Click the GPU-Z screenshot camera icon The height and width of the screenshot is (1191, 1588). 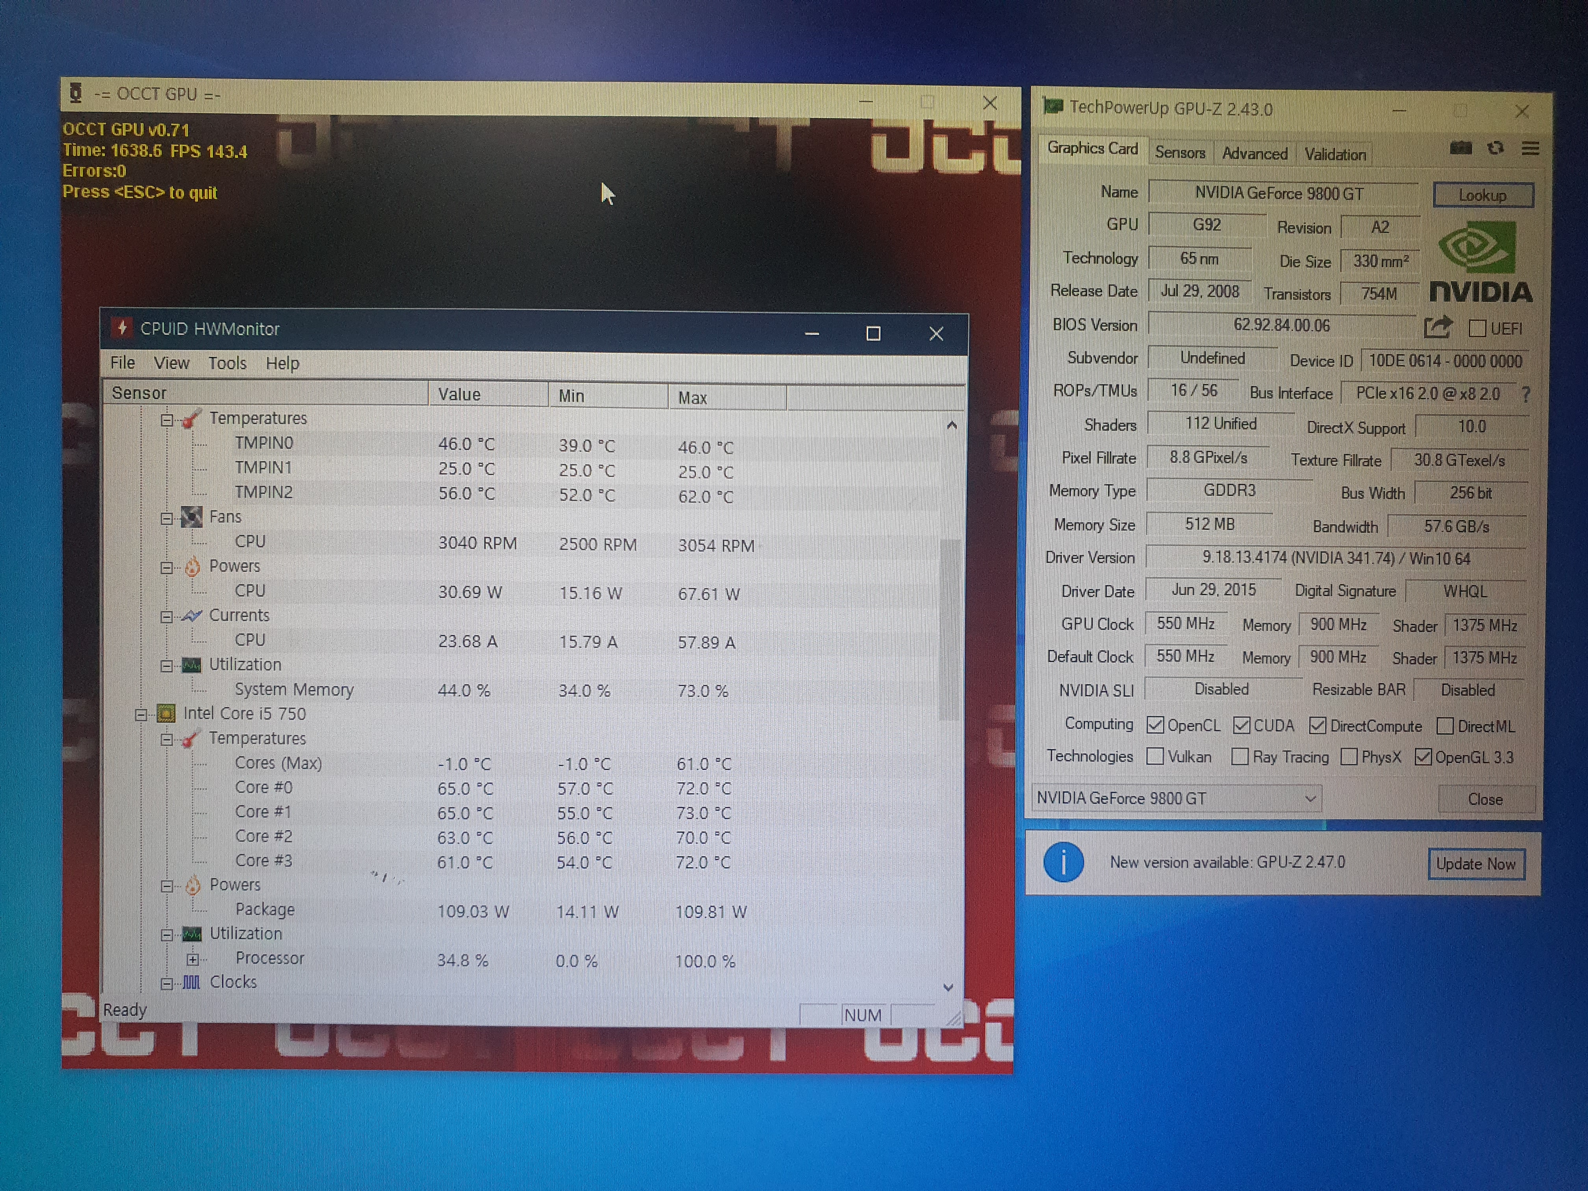pyautogui.click(x=1461, y=148)
